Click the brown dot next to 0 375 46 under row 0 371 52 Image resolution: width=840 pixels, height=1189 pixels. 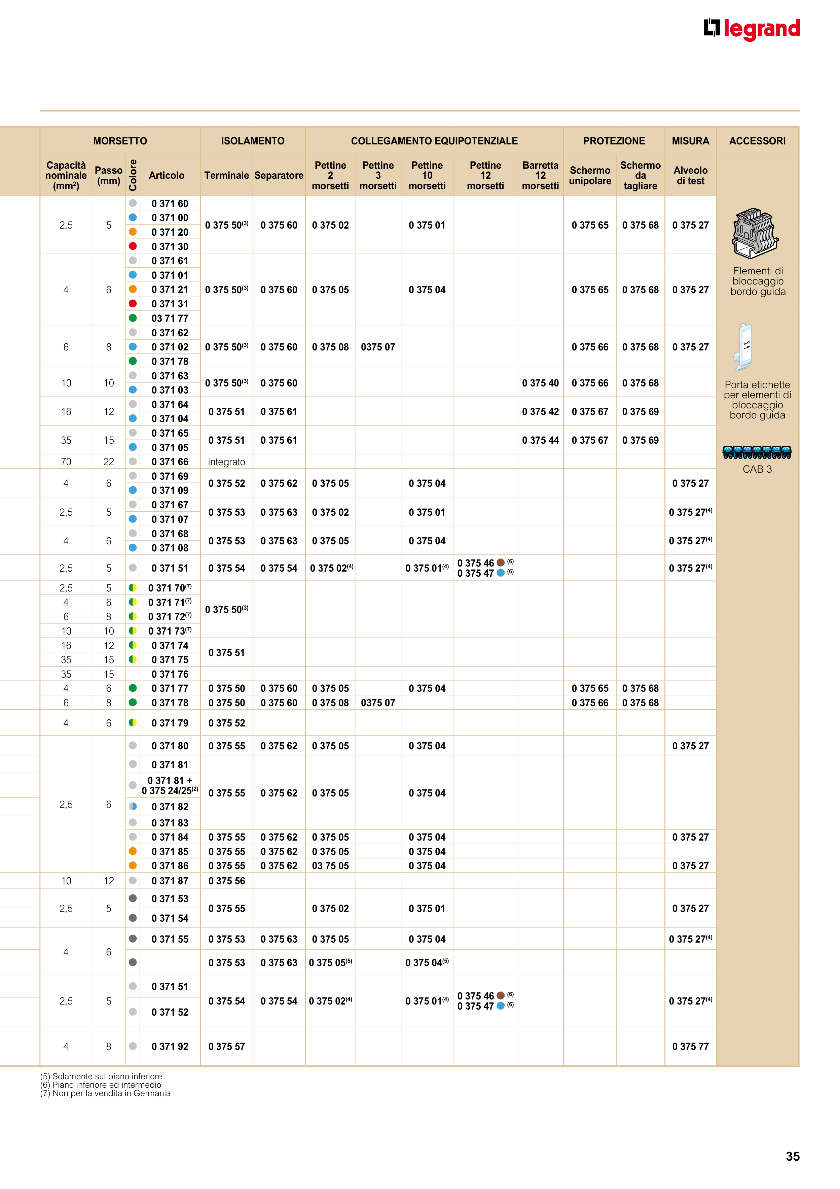(x=501, y=995)
